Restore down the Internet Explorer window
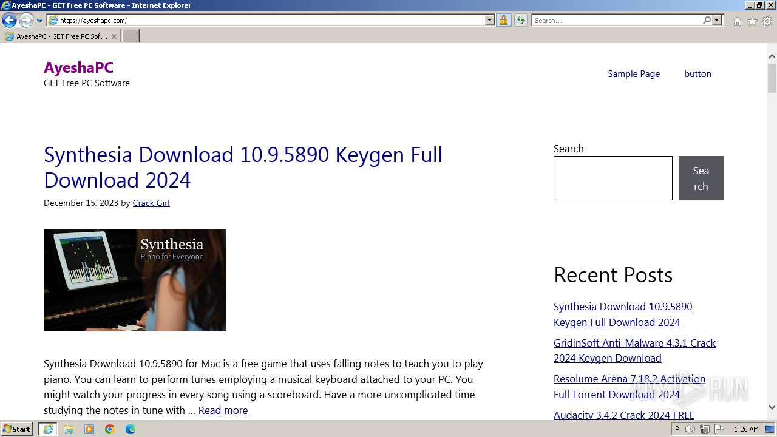 point(759,5)
